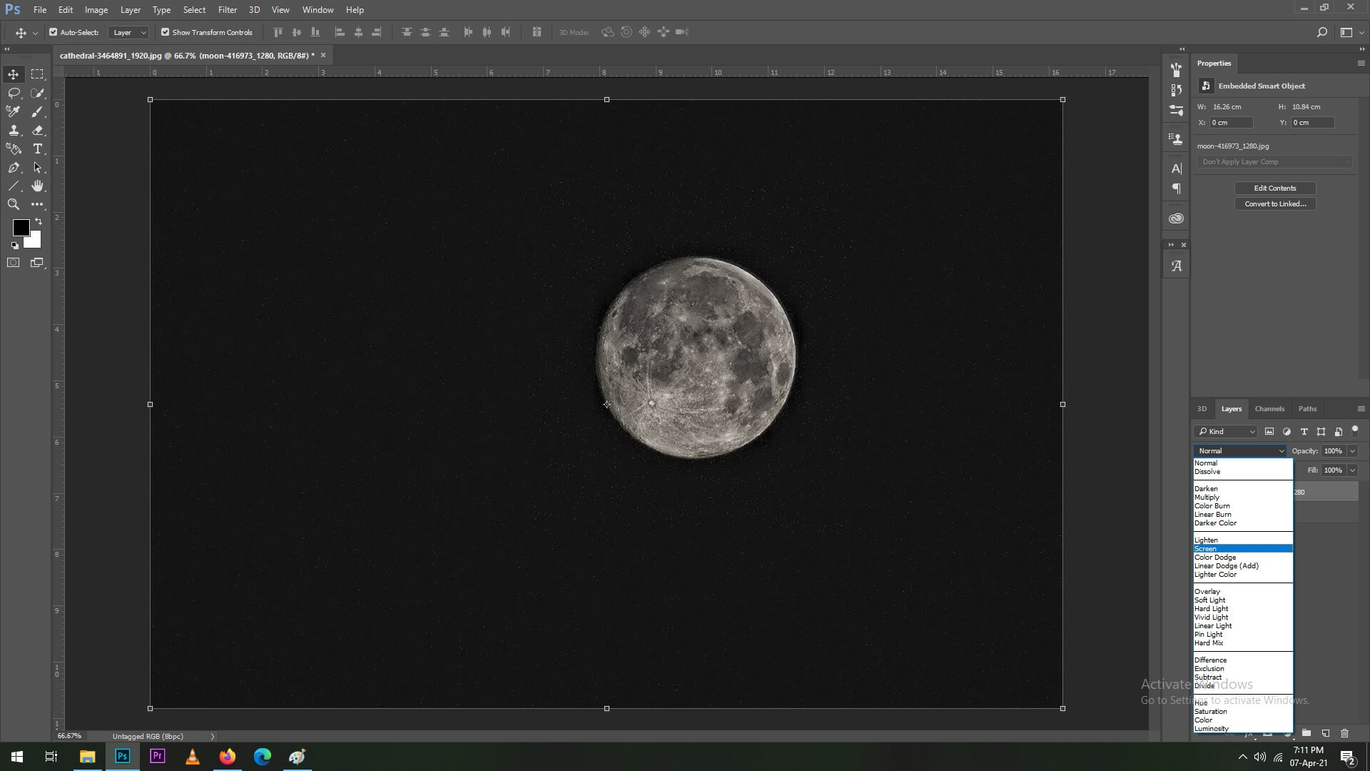1370x771 pixels.
Task: Select the Path Selection tool
Action: [37, 167]
